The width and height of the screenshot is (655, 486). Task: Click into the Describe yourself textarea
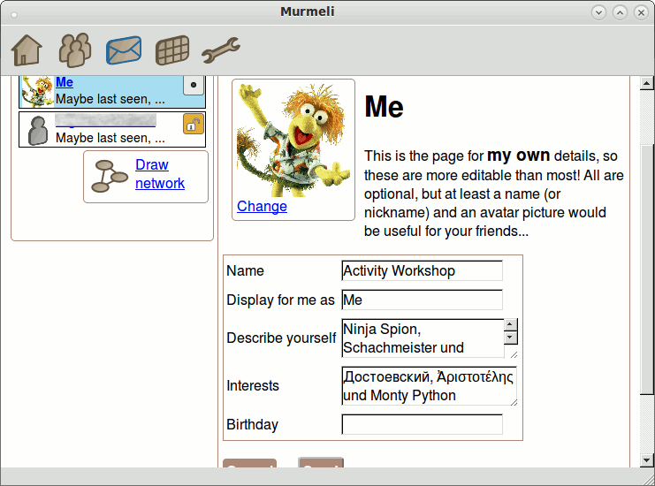click(423, 338)
